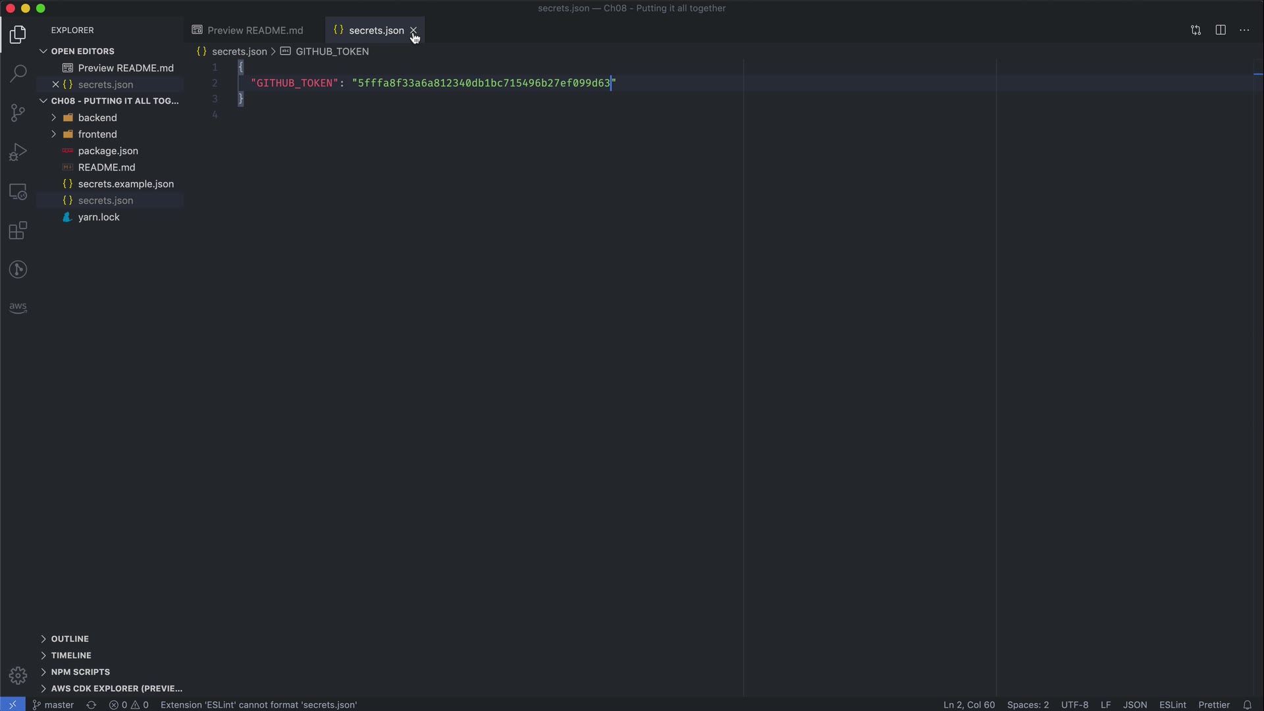Open the Source Control view
The image size is (1264, 711).
[x=18, y=113]
